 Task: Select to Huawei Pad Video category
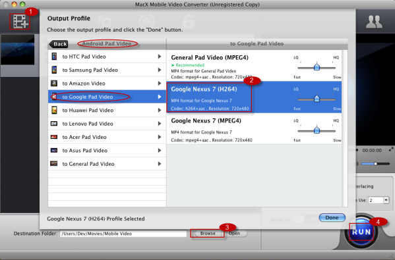coord(107,110)
